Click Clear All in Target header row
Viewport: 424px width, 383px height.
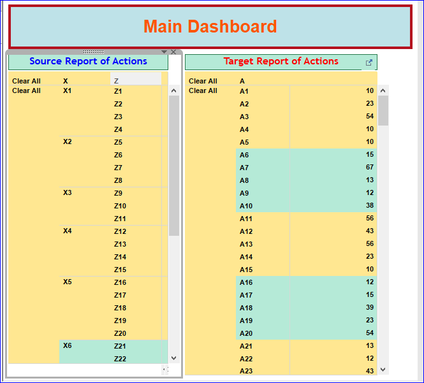click(203, 81)
